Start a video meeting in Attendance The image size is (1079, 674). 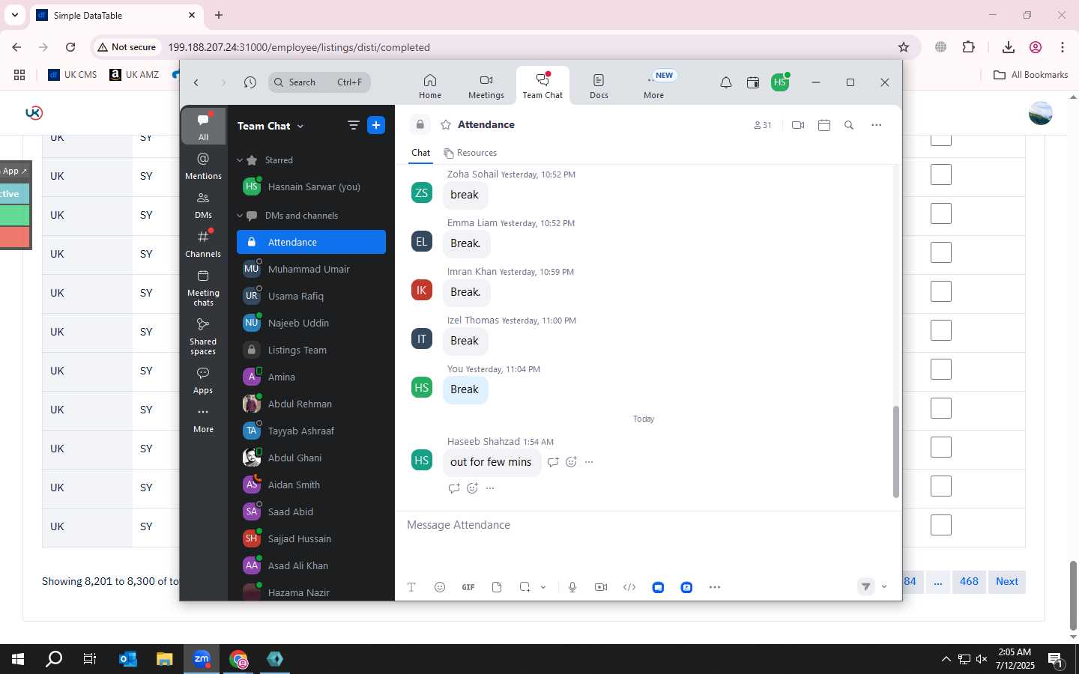(x=798, y=125)
